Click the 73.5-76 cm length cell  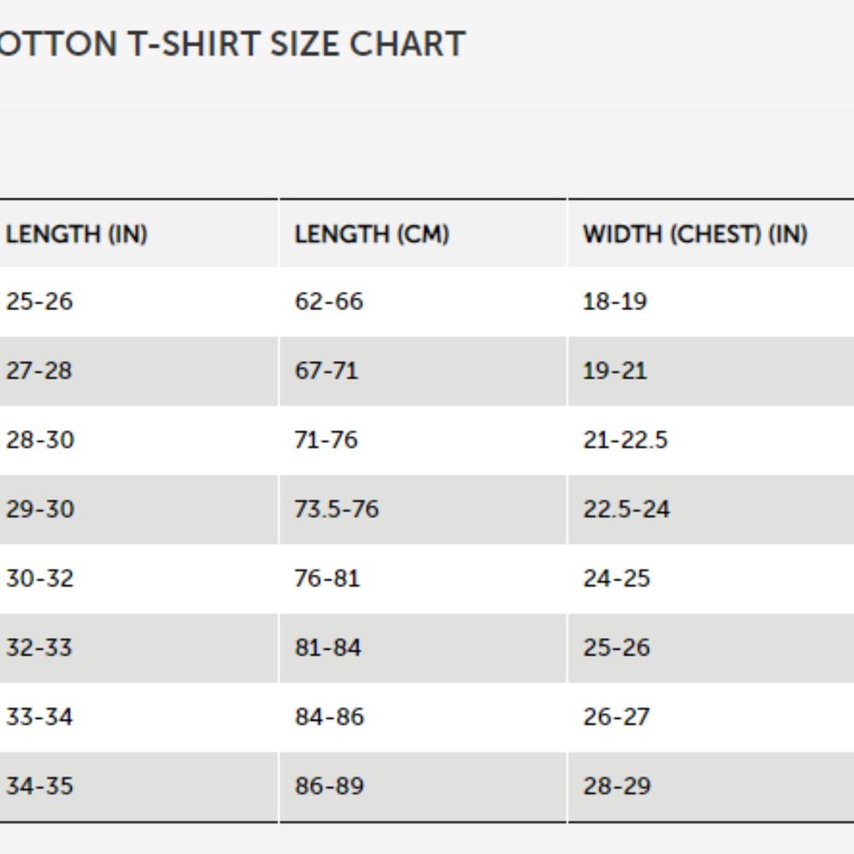click(423, 509)
